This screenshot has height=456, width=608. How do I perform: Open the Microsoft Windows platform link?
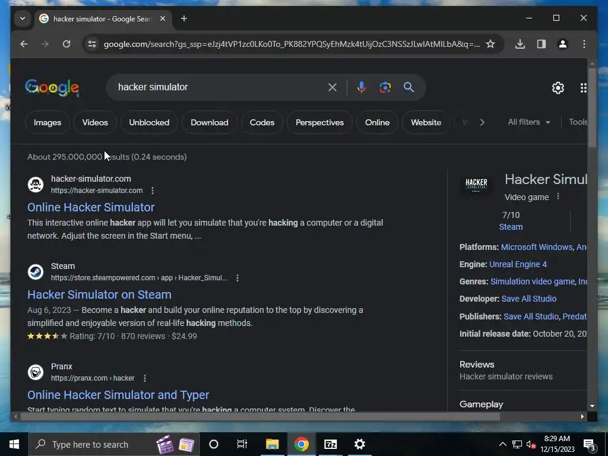click(537, 247)
